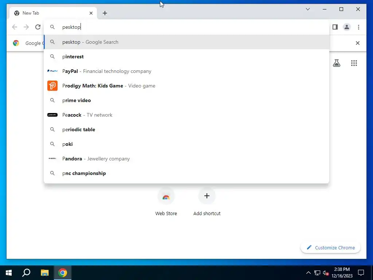Viewport: 373px width, 280px height.
Task: Reload the page with the refresh icon
Action: click(x=38, y=27)
